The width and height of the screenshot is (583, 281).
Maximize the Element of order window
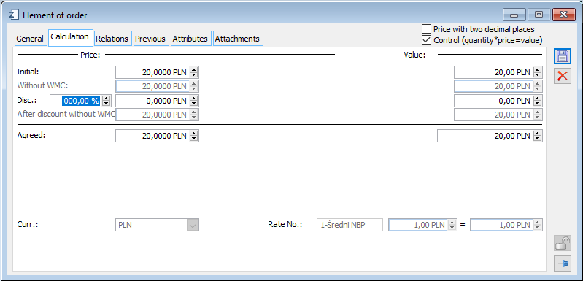[538, 15]
